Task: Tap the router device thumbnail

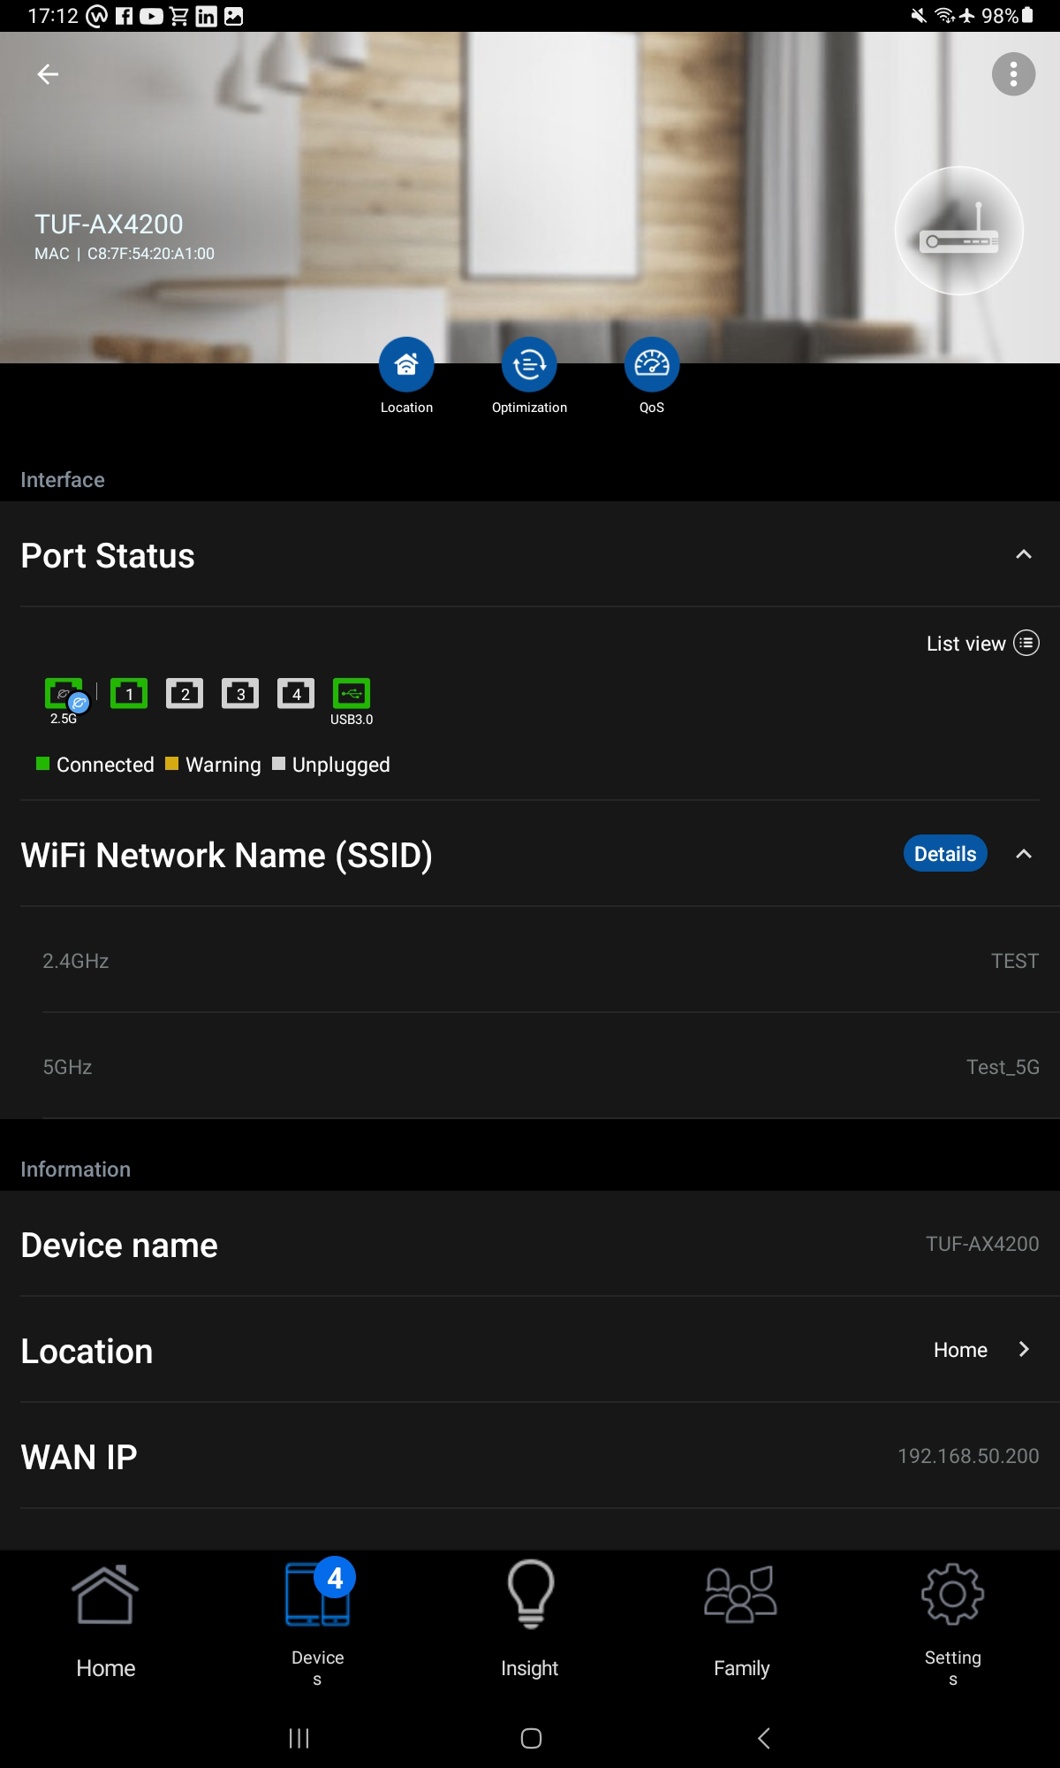Action: tap(959, 232)
